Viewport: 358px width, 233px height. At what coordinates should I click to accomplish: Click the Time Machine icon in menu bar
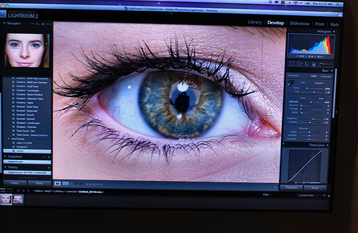(x=270, y=2)
